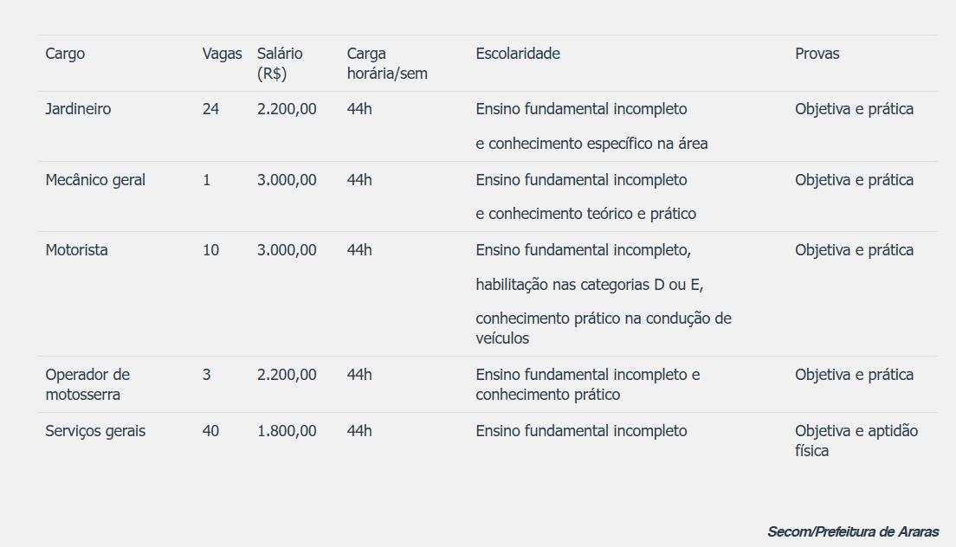
Task: Click Motorista's 10 vacancies value
Action: pos(210,250)
